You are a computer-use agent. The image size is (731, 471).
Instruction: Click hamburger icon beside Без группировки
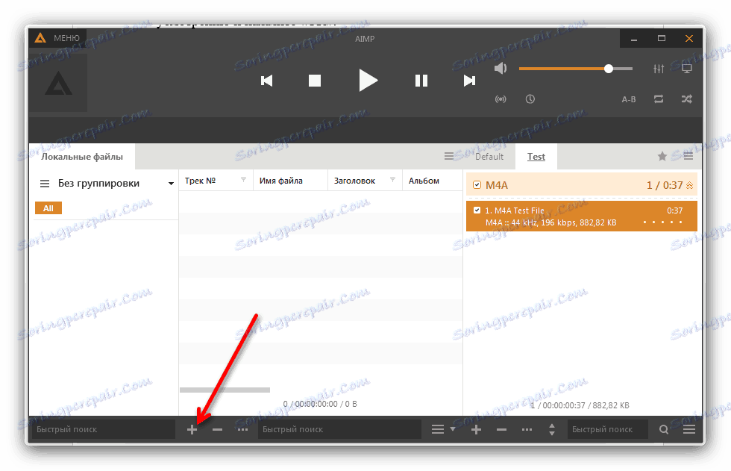pos(45,184)
